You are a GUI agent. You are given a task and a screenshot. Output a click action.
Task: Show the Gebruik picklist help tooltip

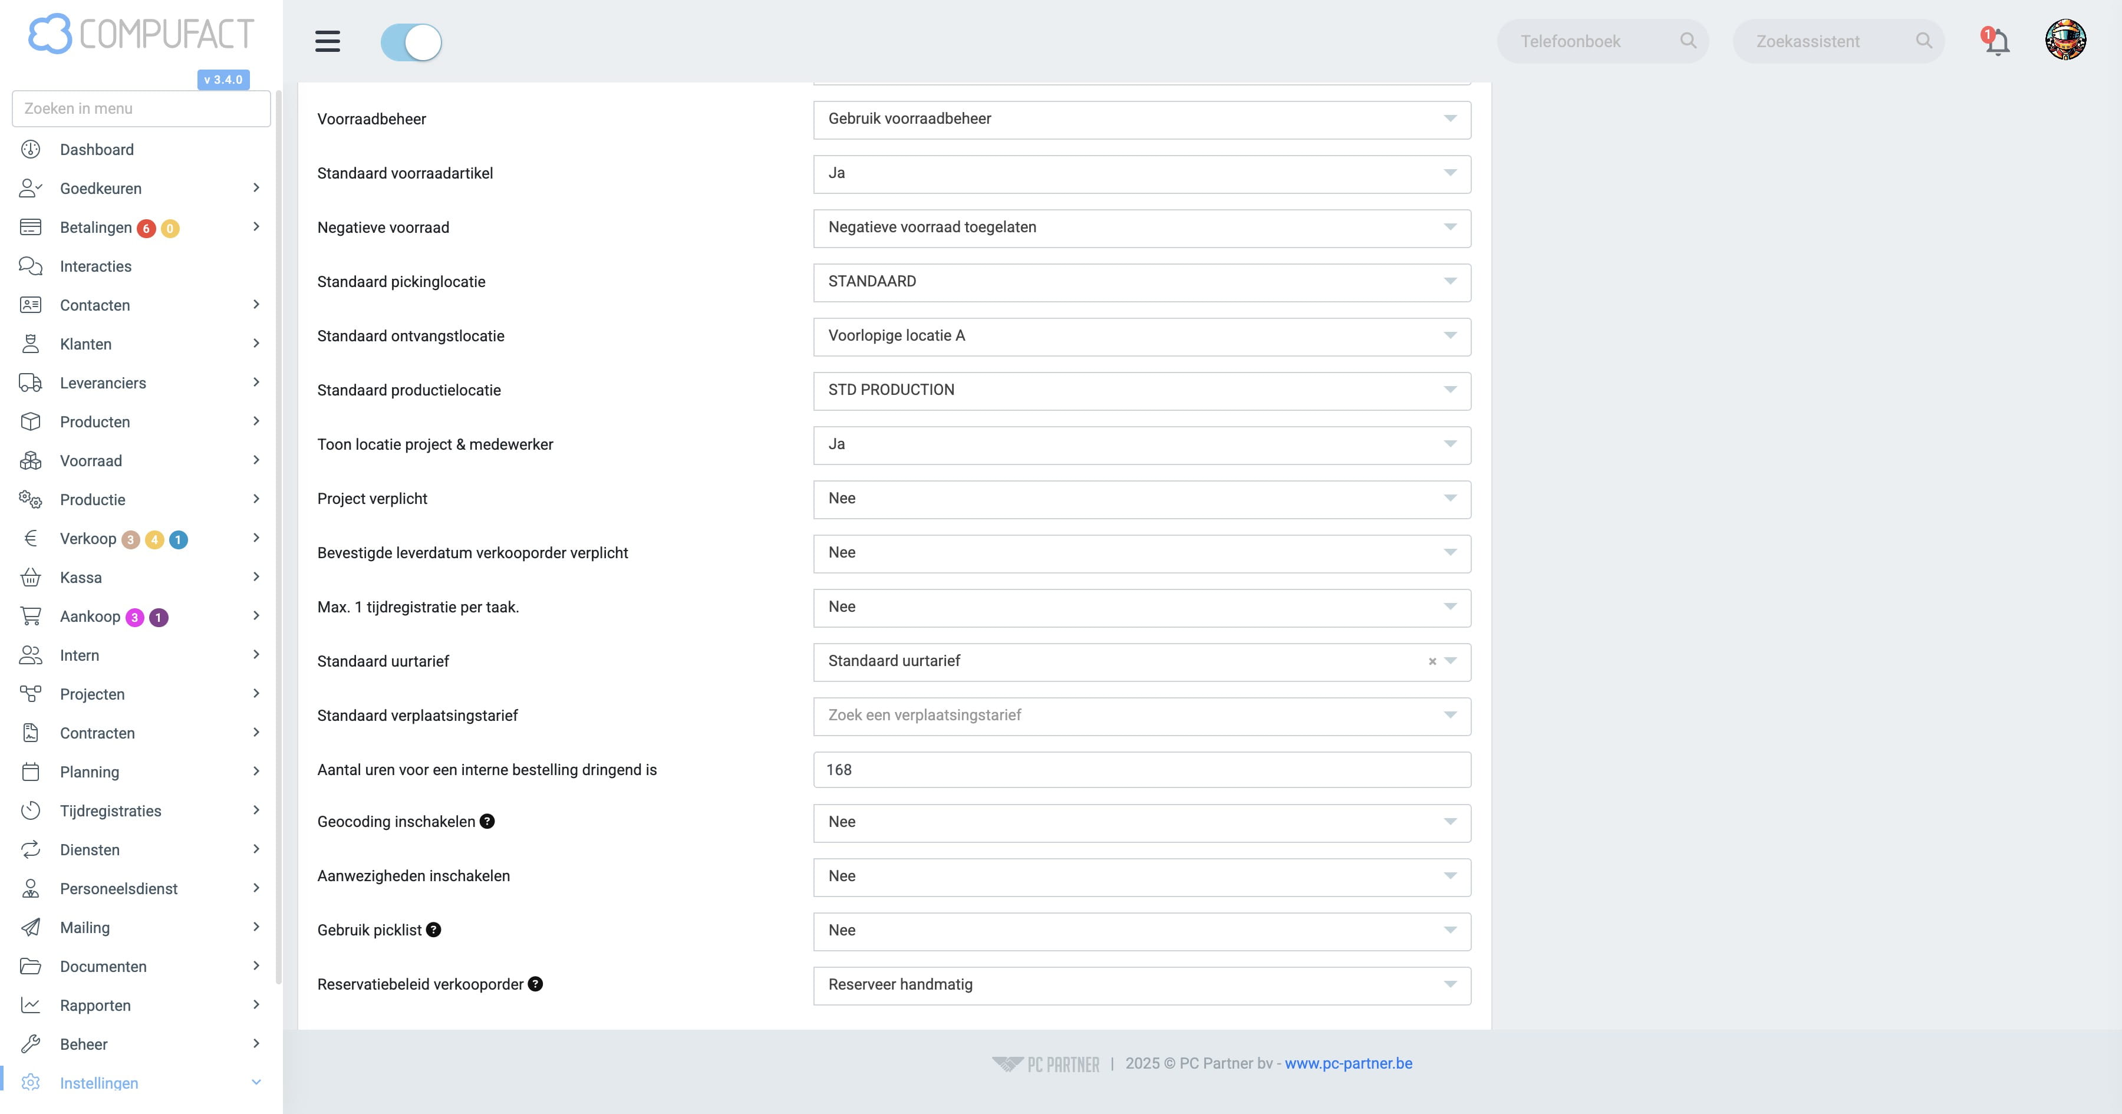click(433, 930)
